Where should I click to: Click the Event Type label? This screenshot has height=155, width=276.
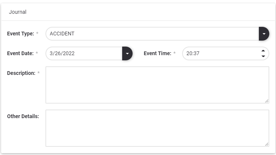coord(20,34)
